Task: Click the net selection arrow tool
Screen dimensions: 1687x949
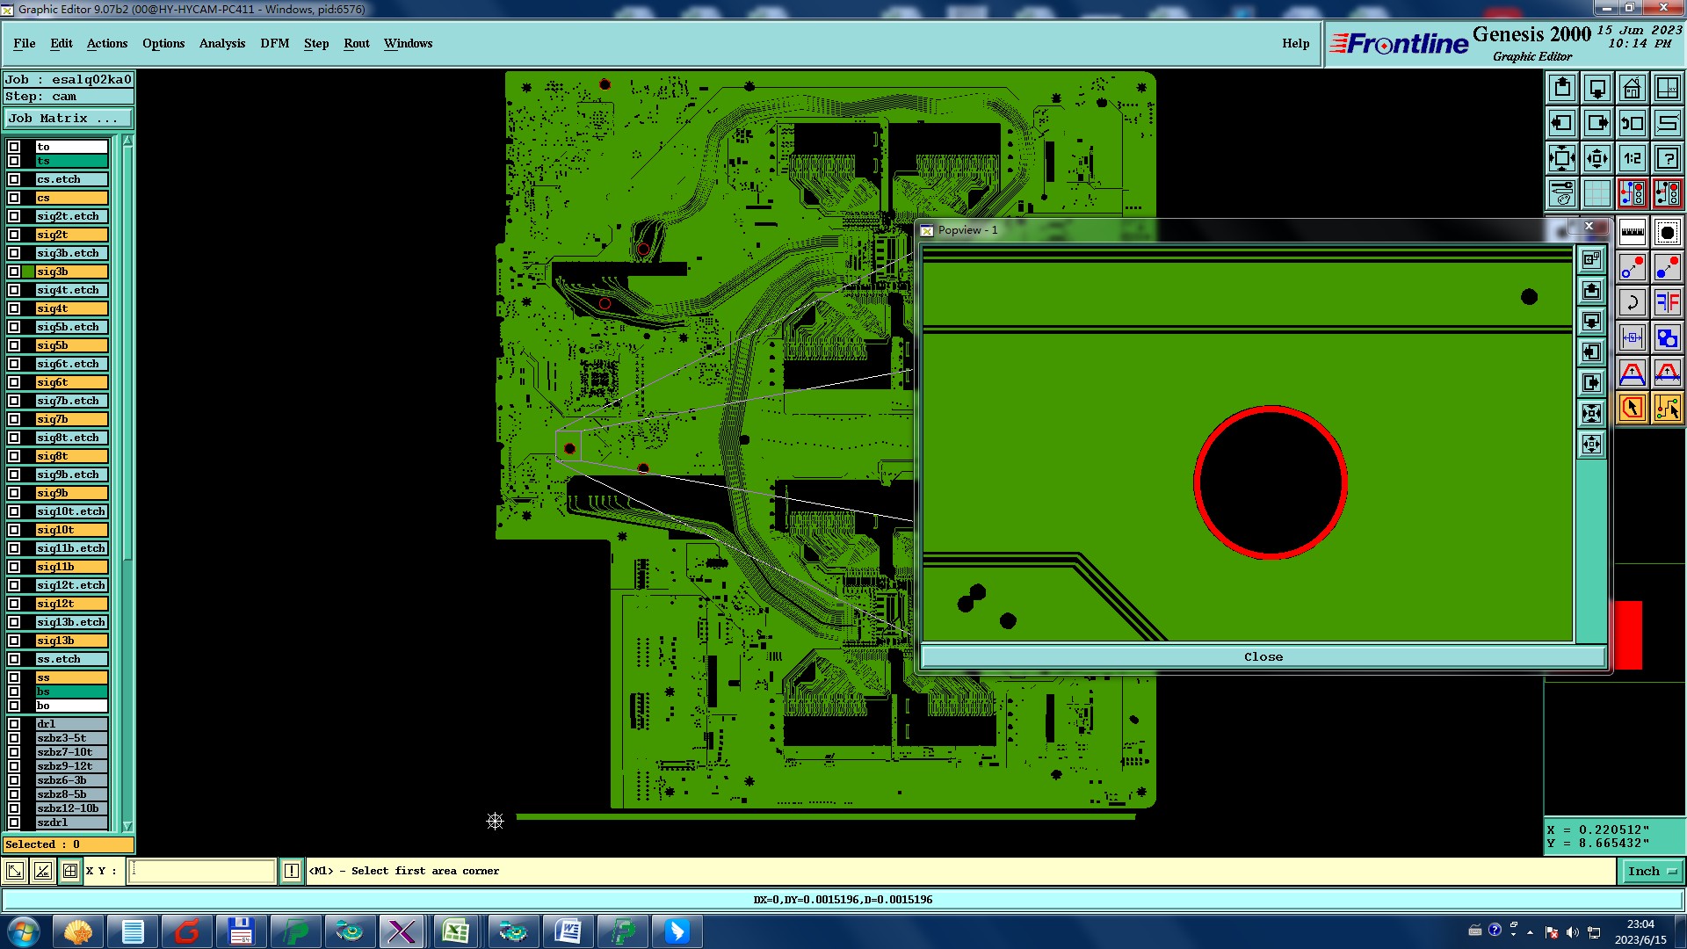Action: tap(1667, 408)
